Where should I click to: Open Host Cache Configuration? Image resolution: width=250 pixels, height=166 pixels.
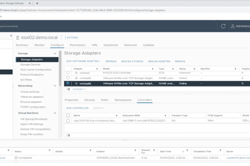pos(36,70)
